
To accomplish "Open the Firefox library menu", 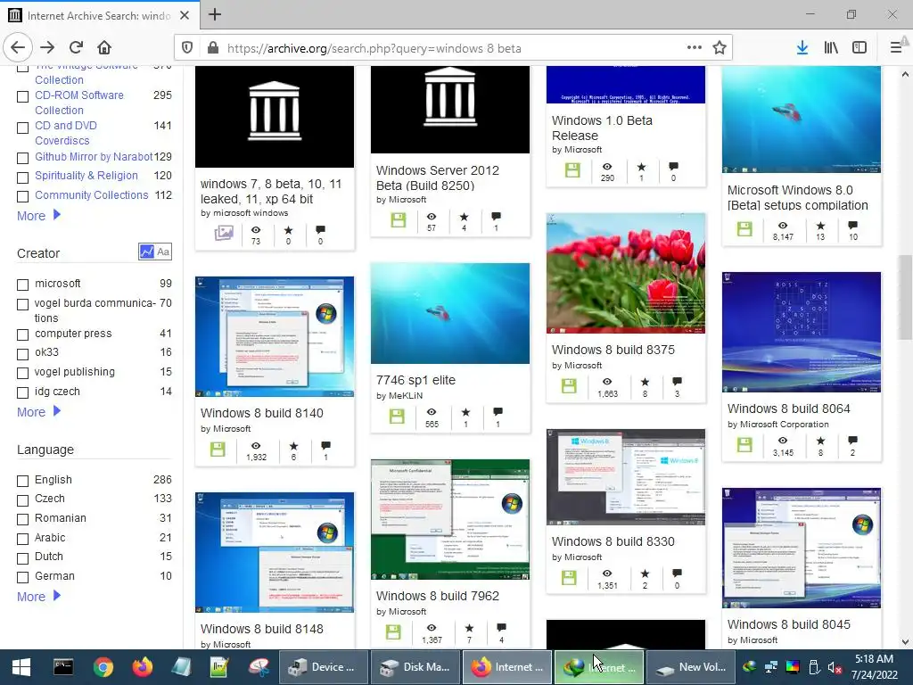I will point(831,48).
